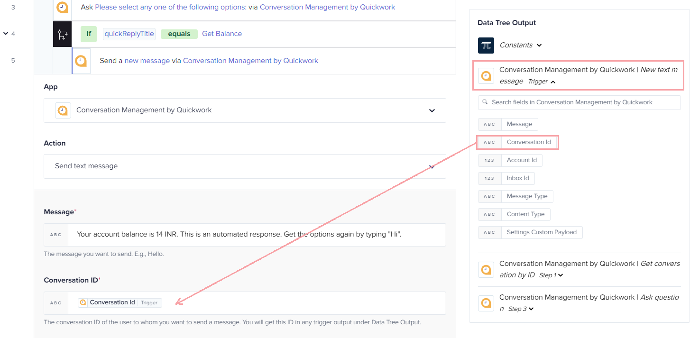Click step number 3 in the gutter
This screenshot has height=338, width=699.
(13, 7)
